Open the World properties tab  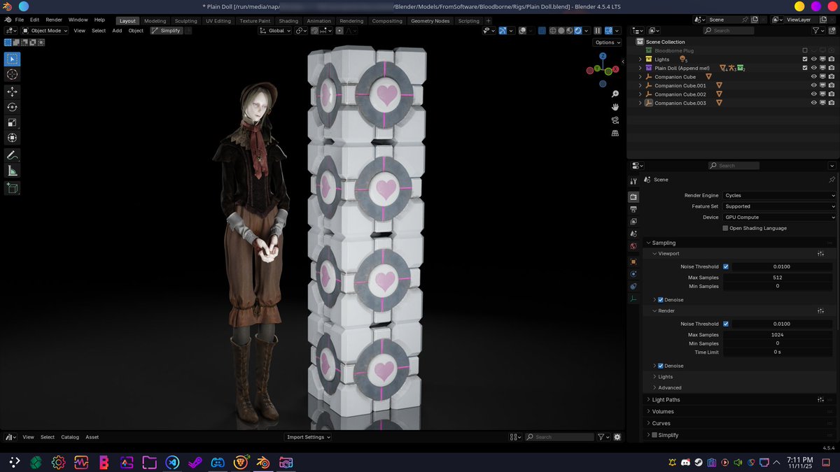click(x=633, y=246)
